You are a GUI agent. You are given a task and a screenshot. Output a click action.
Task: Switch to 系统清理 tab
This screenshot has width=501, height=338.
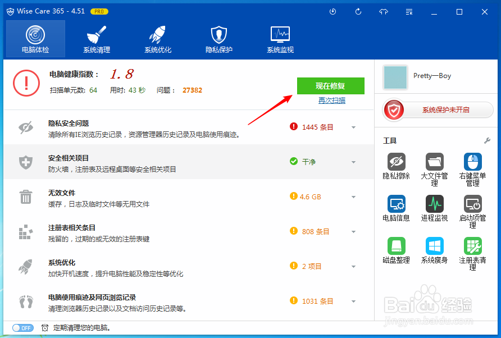click(x=97, y=39)
